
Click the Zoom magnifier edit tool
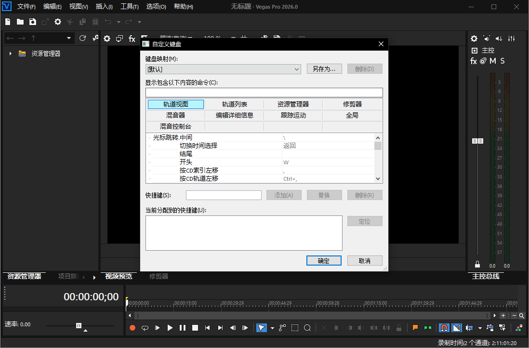tap(307, 328)
